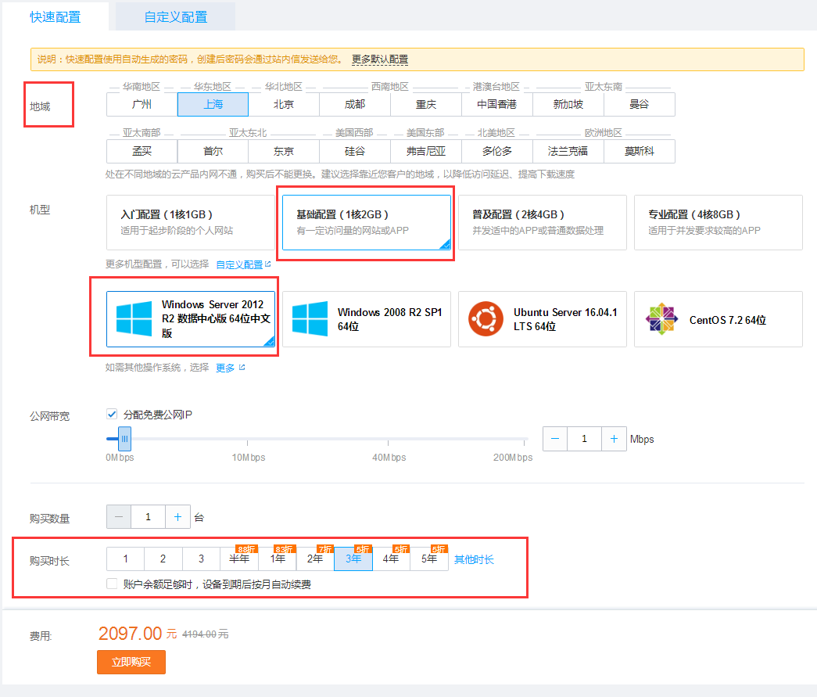Click the minus icon to decrease 购买数量
The width and height of the screenshot is (817, 697).
point(118,516)
